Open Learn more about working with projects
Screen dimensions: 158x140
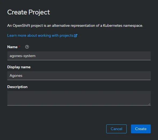(x=42, y=36)
